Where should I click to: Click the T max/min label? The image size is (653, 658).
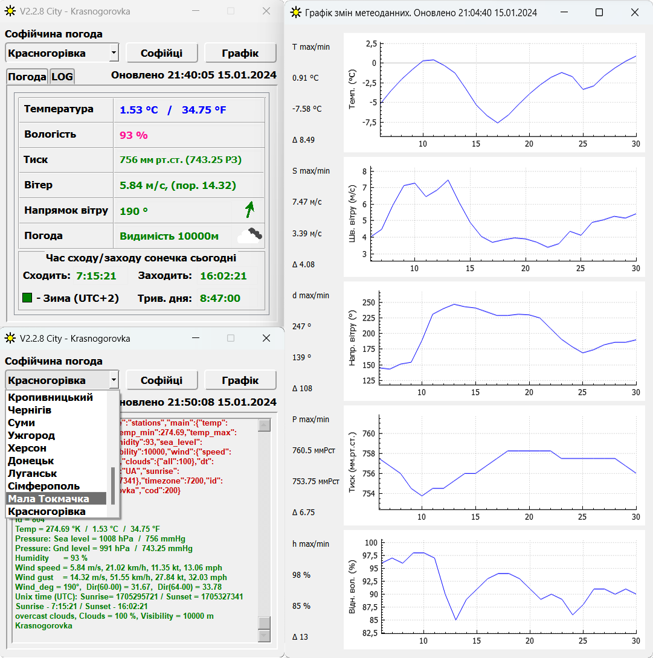click(310, 47)
